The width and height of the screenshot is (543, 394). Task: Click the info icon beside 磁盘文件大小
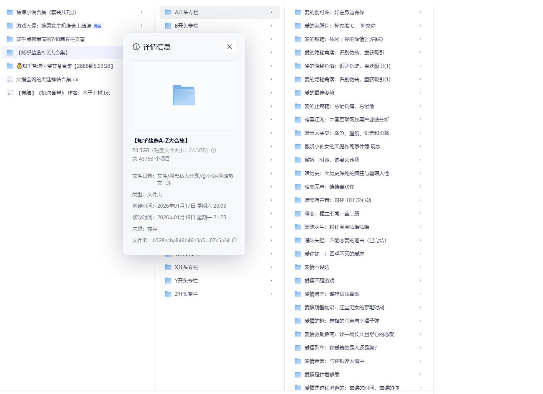pyautogui.click(x=214, y=150)
